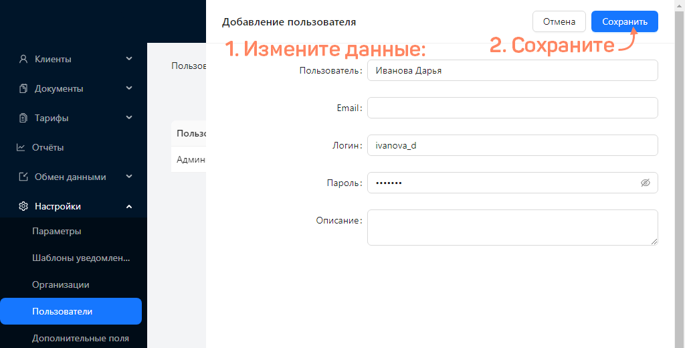The image size is (685, 348).
Task: Focus the Пользователь name field
Action: coord(512,70)
